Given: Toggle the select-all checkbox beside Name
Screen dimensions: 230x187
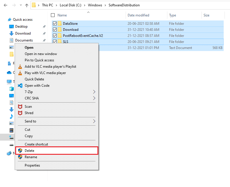Looking at the screenshot, I should pos(53,15).
